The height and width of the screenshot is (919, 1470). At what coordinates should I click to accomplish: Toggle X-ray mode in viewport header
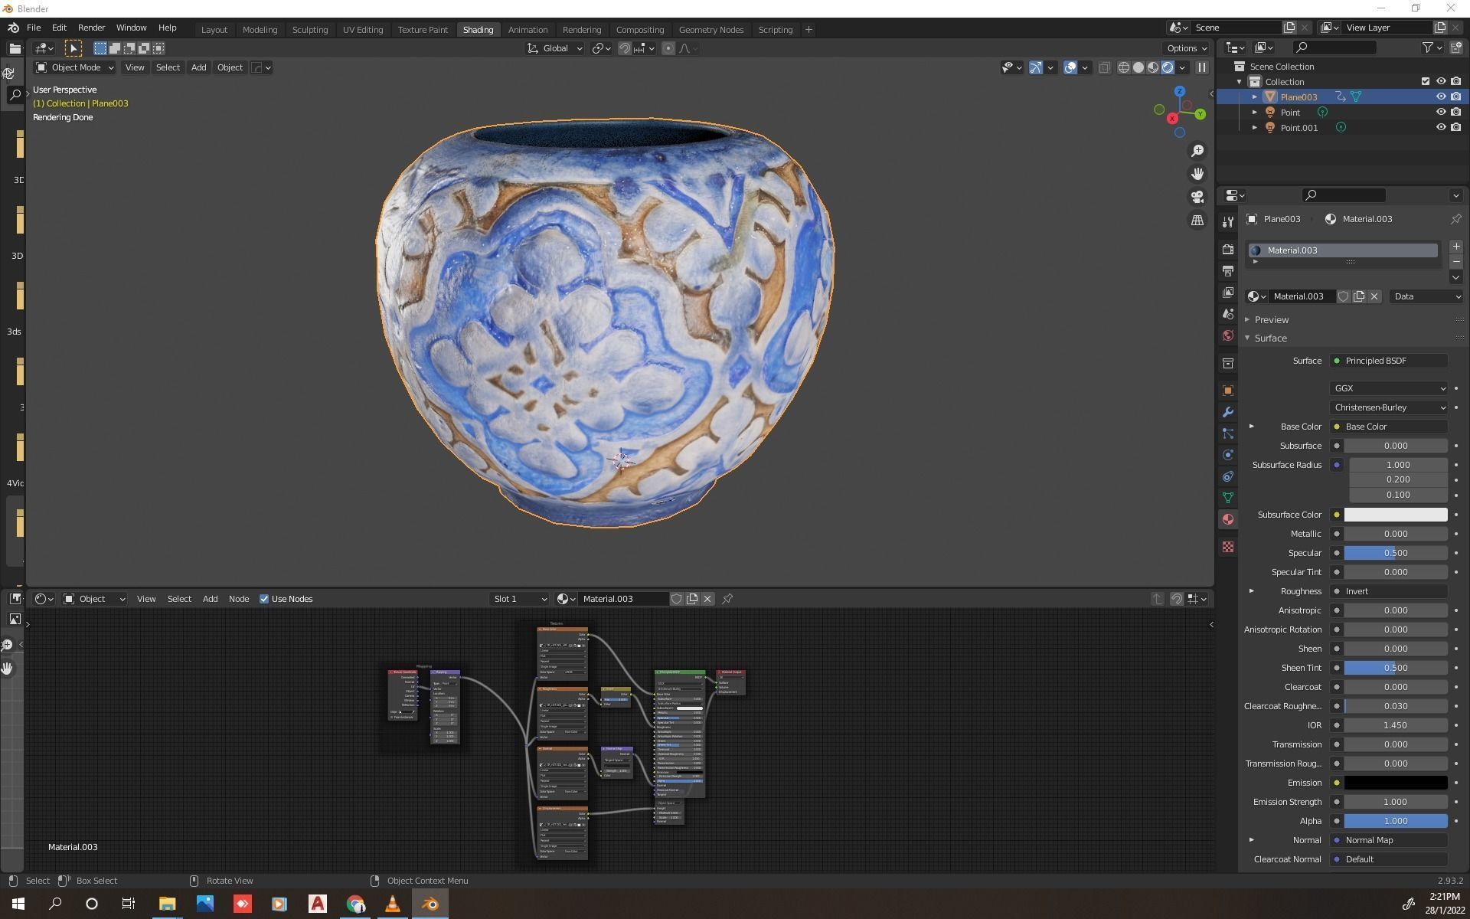pyautogui.click(x=1104, y=67)
